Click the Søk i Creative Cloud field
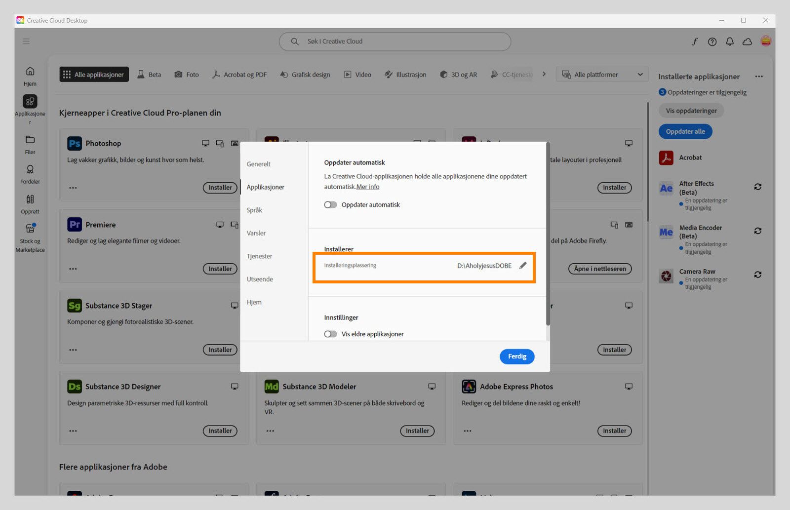 (x=395, y=41)
